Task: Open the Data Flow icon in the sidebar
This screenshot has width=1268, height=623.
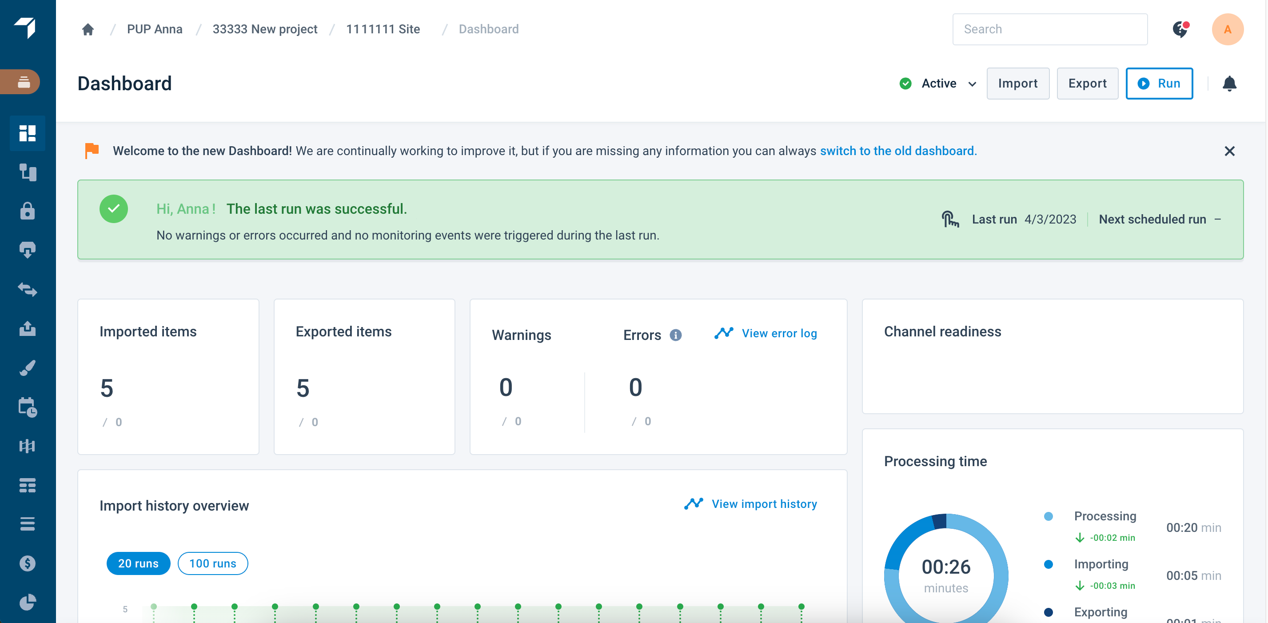Action: [28, 172]
